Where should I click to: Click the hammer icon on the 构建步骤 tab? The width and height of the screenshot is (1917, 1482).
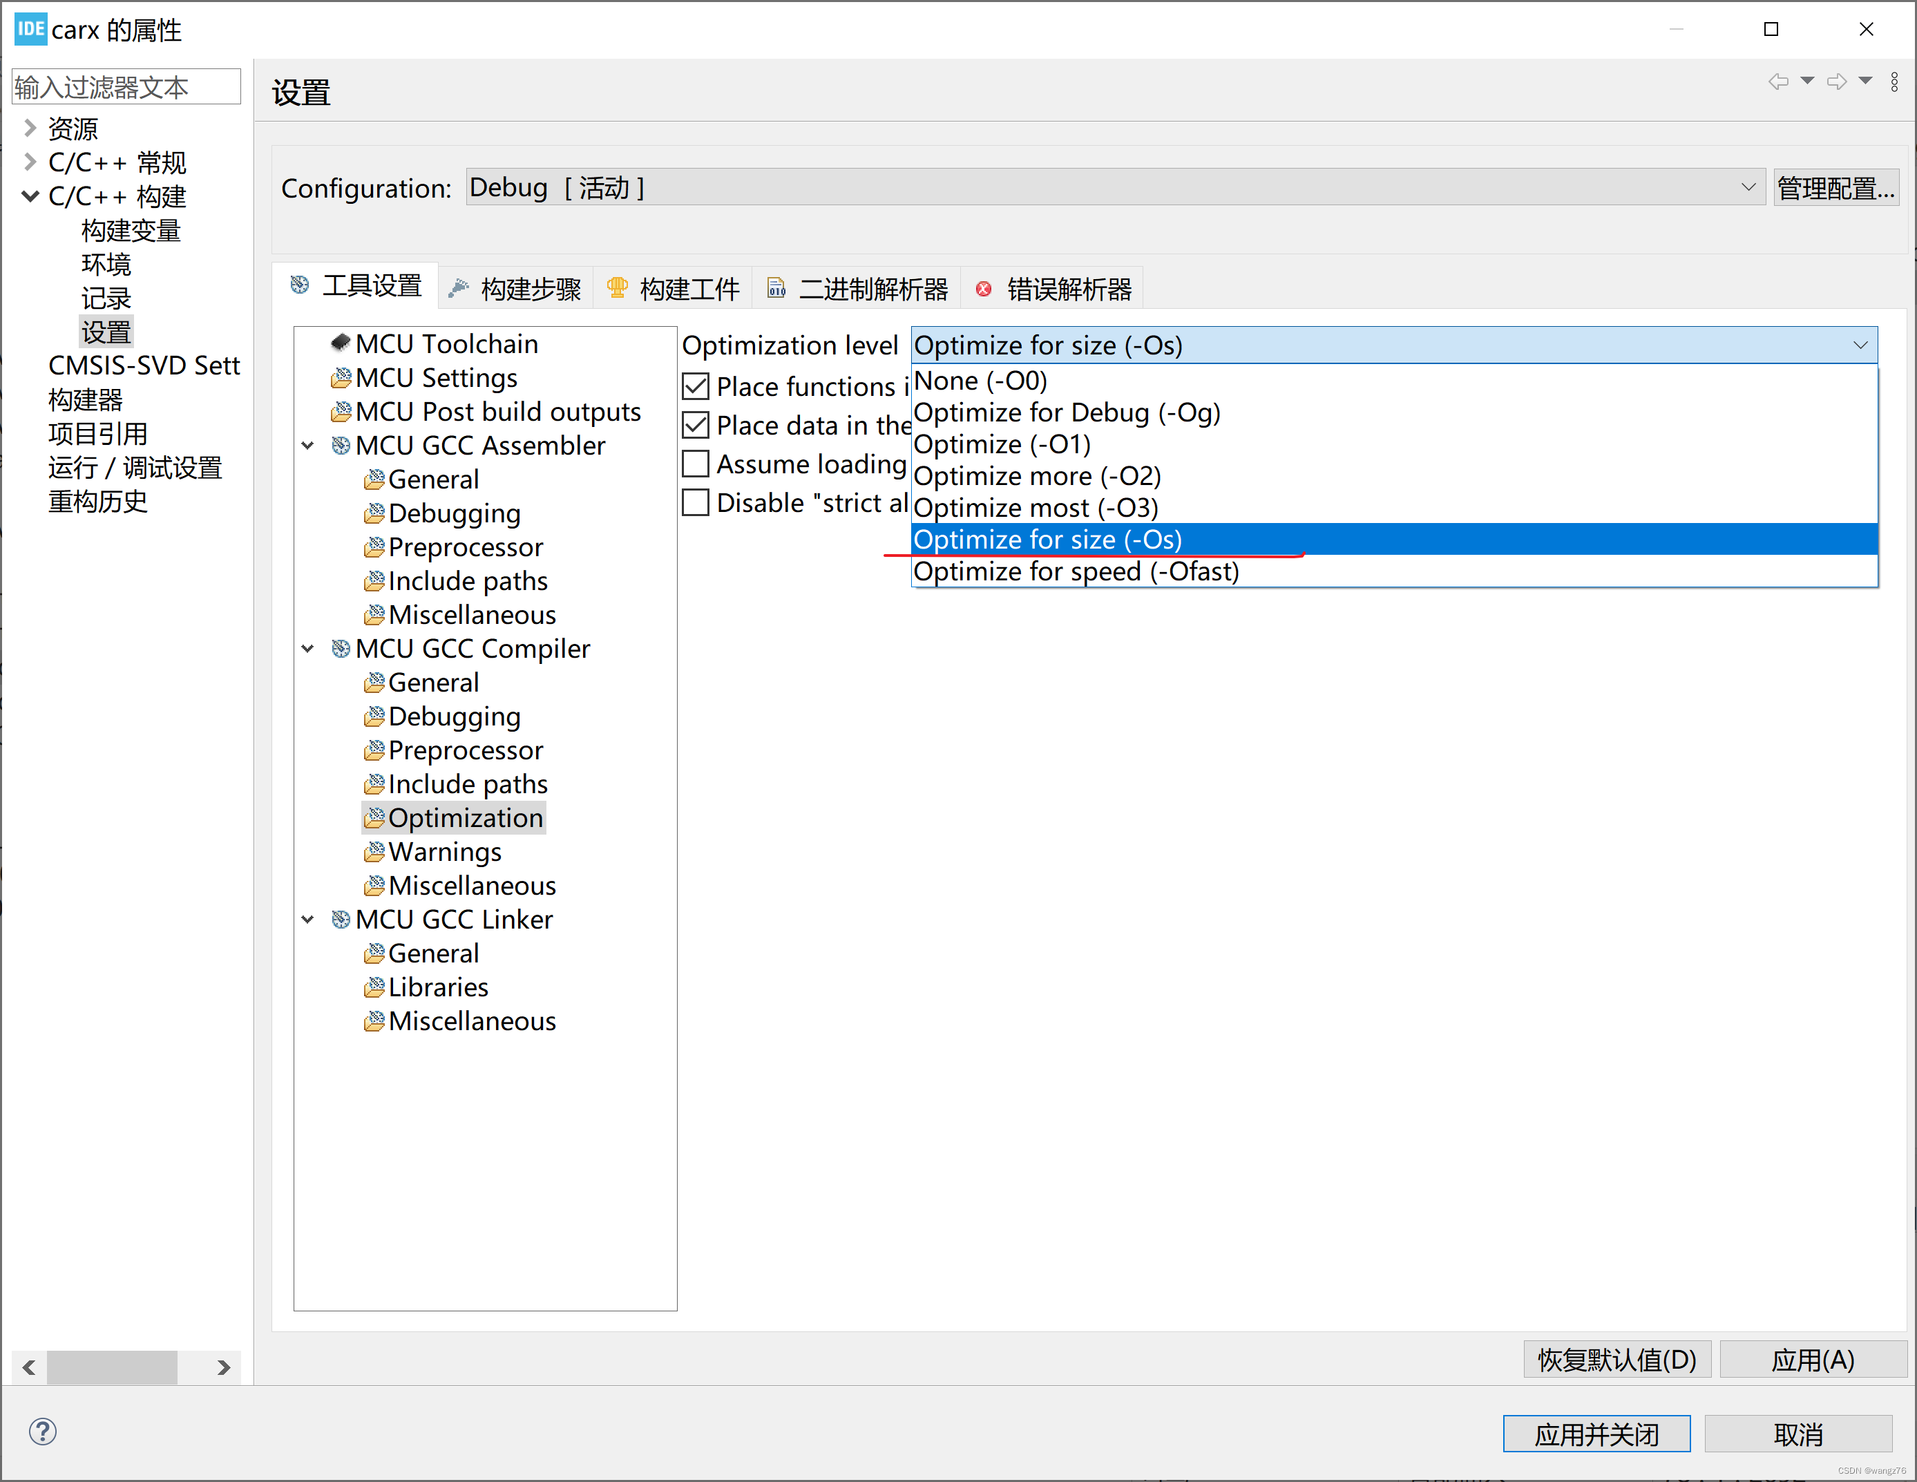point(459,287)
